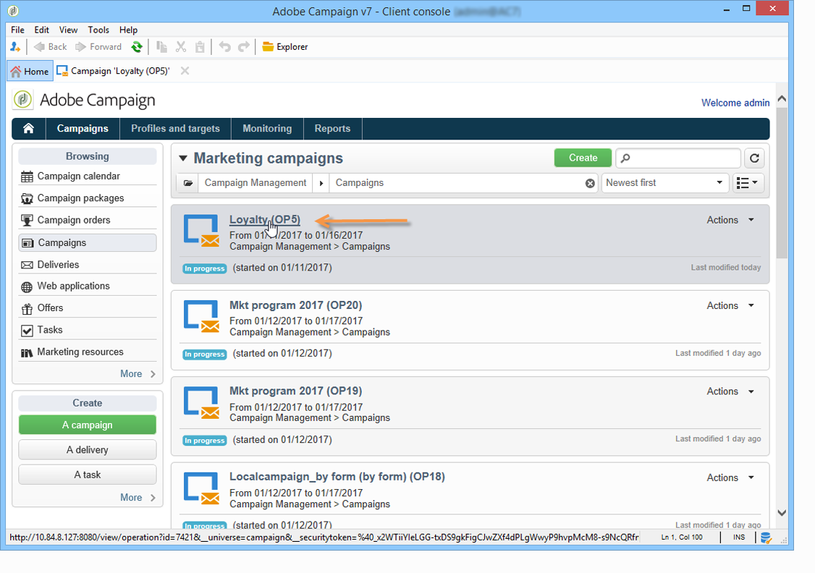Open Campaign calendar in Browsing panel
This screenshot has width=815, height=573.
pos(88,176)
